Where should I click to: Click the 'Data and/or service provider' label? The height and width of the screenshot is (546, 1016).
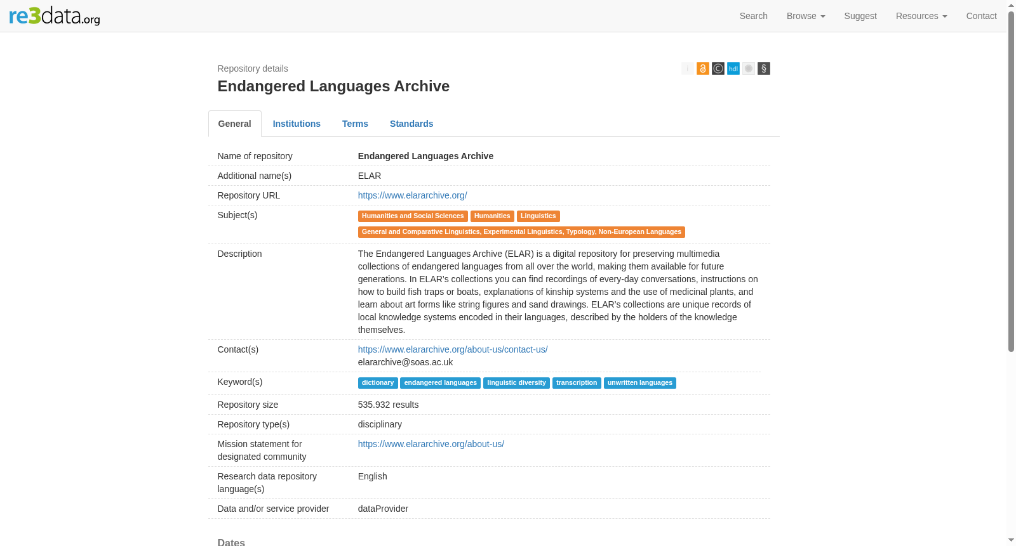(x=273, y=509)
